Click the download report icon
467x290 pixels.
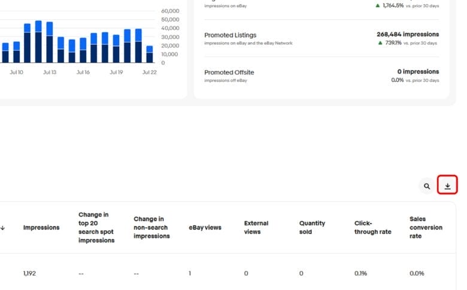[447, 186]
